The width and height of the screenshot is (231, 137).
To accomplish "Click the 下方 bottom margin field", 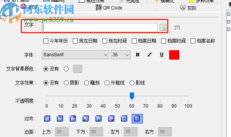I will (96, 132).
